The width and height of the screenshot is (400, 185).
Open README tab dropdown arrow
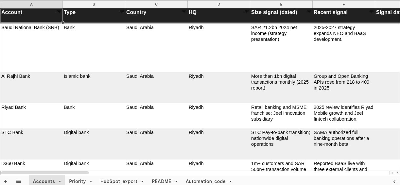[x=176, y=181]
